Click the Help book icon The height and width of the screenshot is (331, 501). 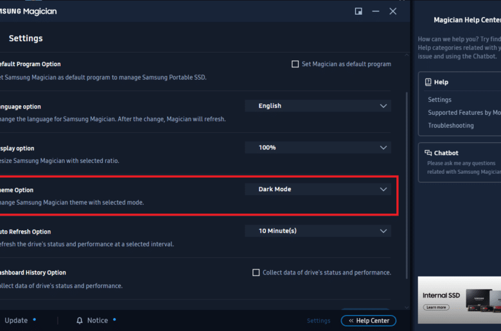click(x=428, y=82)
